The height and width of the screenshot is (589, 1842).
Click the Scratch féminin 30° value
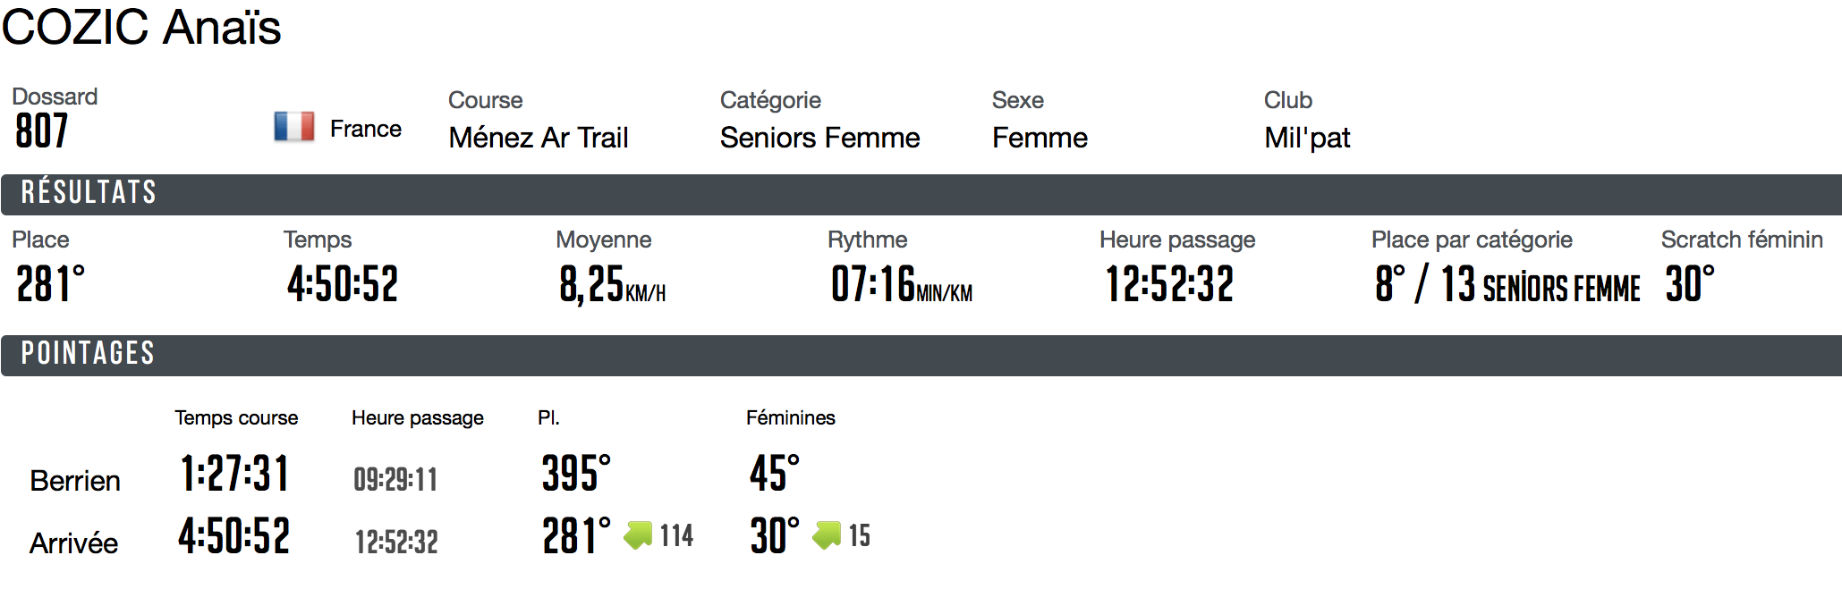click(x=1690, y=284)
